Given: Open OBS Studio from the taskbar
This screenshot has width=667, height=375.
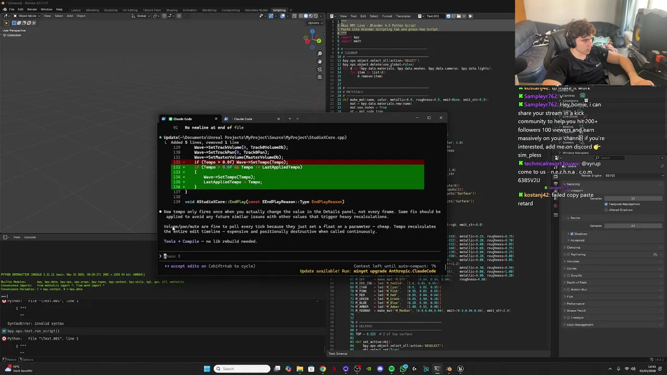Looking at the screenshot, I should point(357,369).
